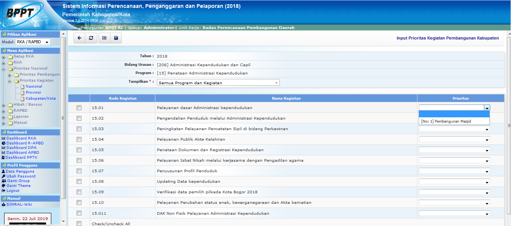The height and width of the screenshot is (226, 511).
Task: Click the save floppy disk icon
Action: click(116, 38)
